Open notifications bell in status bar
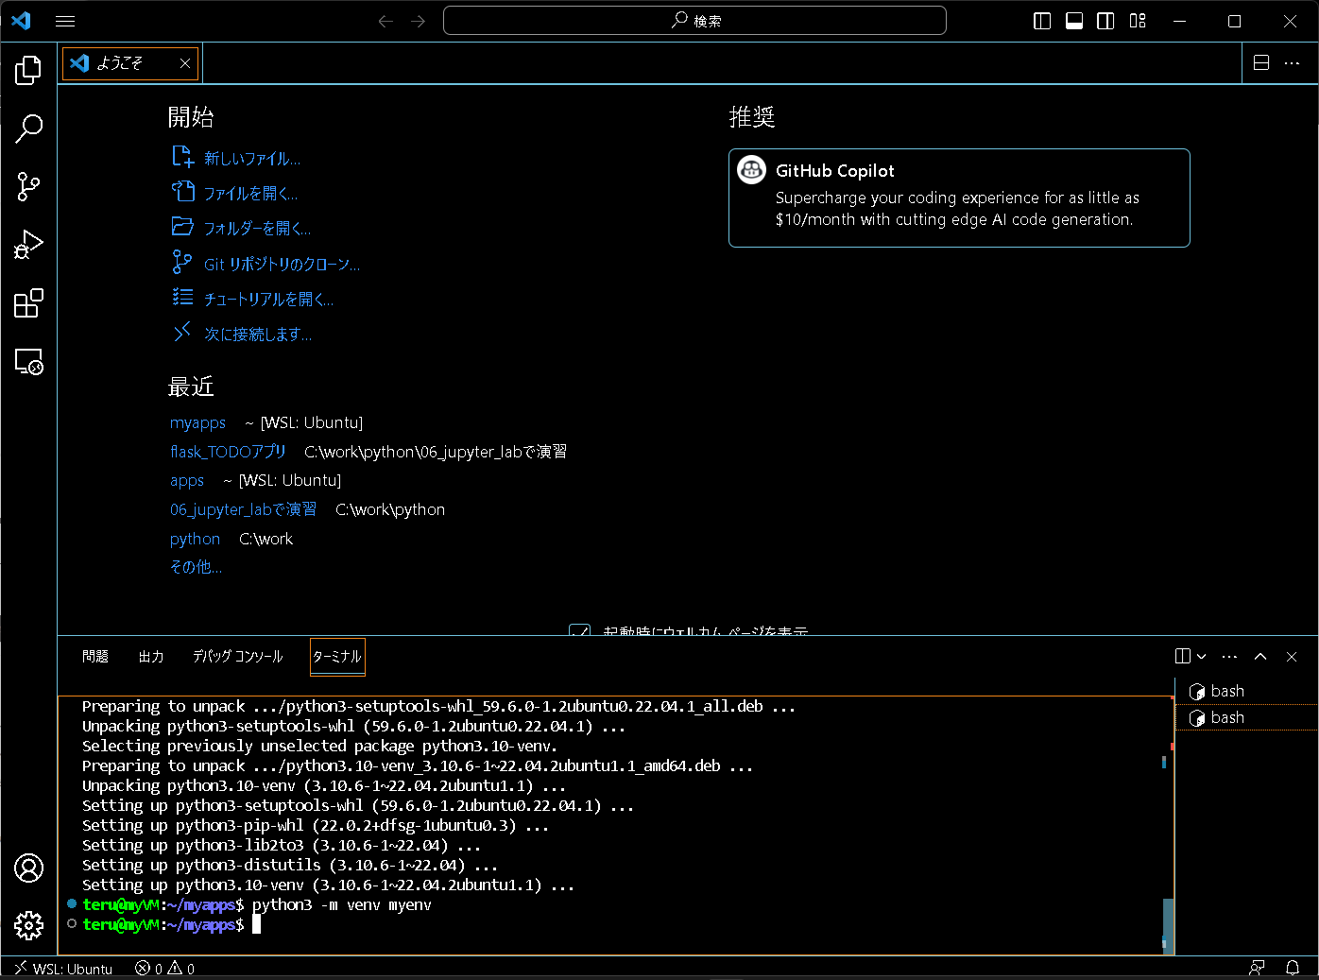The image size is (1319, 980). [x=1293, y=968]
